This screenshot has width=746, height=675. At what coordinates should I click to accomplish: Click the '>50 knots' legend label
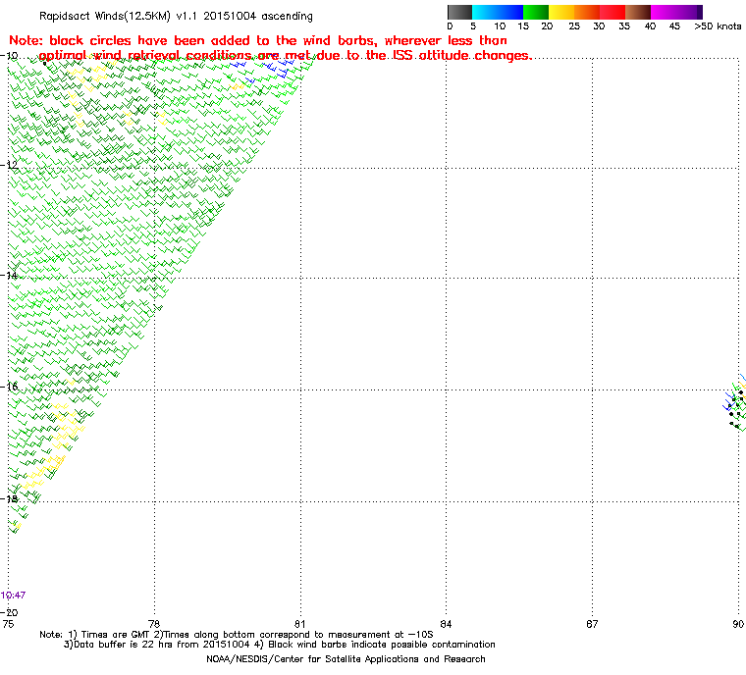coord(718,26)
